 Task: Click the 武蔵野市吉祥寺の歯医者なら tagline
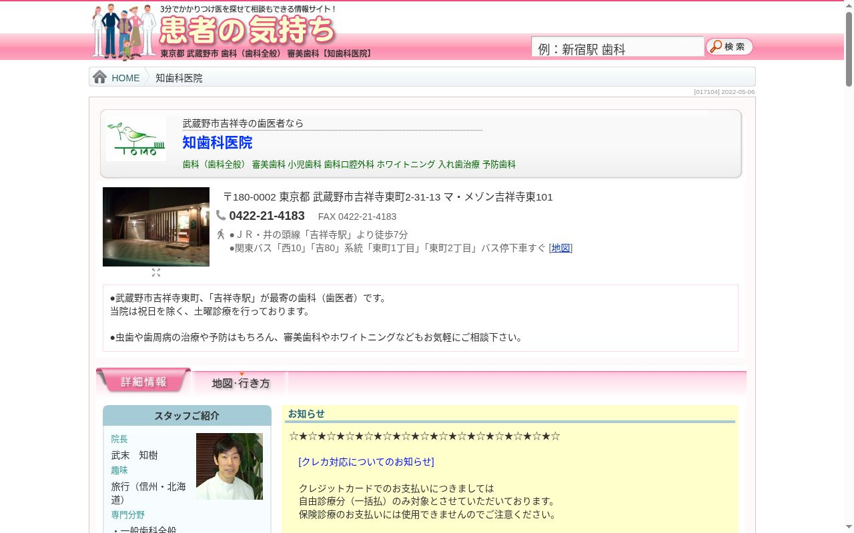pos(243,123)
